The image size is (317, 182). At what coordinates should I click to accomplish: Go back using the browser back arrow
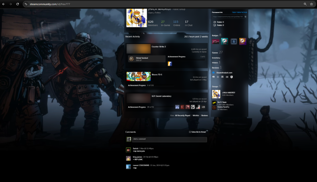tap(3, 4)
